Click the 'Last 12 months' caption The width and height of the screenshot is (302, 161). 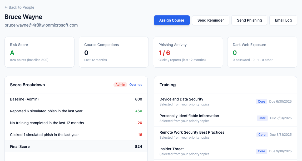(x=95, y=60)
